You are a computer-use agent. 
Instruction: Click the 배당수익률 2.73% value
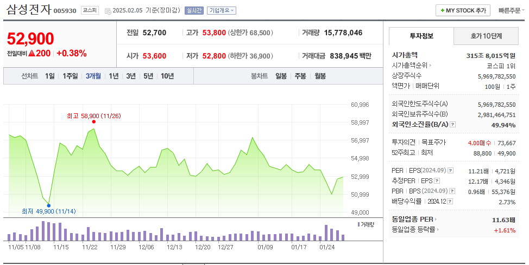point(507,202)
